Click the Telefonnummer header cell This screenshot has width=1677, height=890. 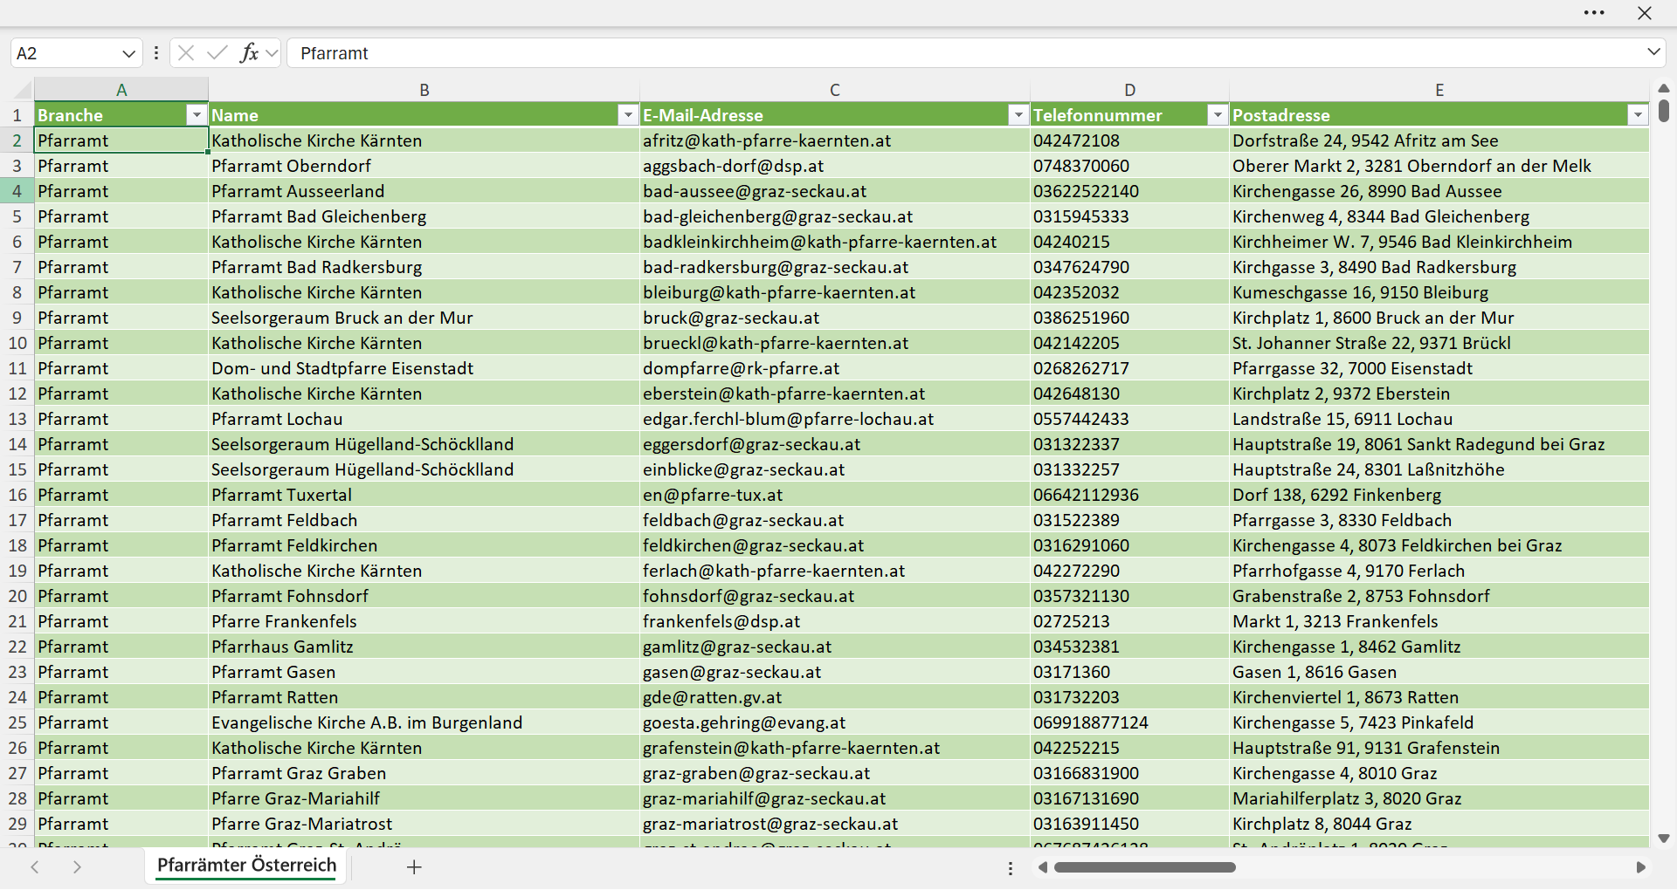pos(1130,115)
